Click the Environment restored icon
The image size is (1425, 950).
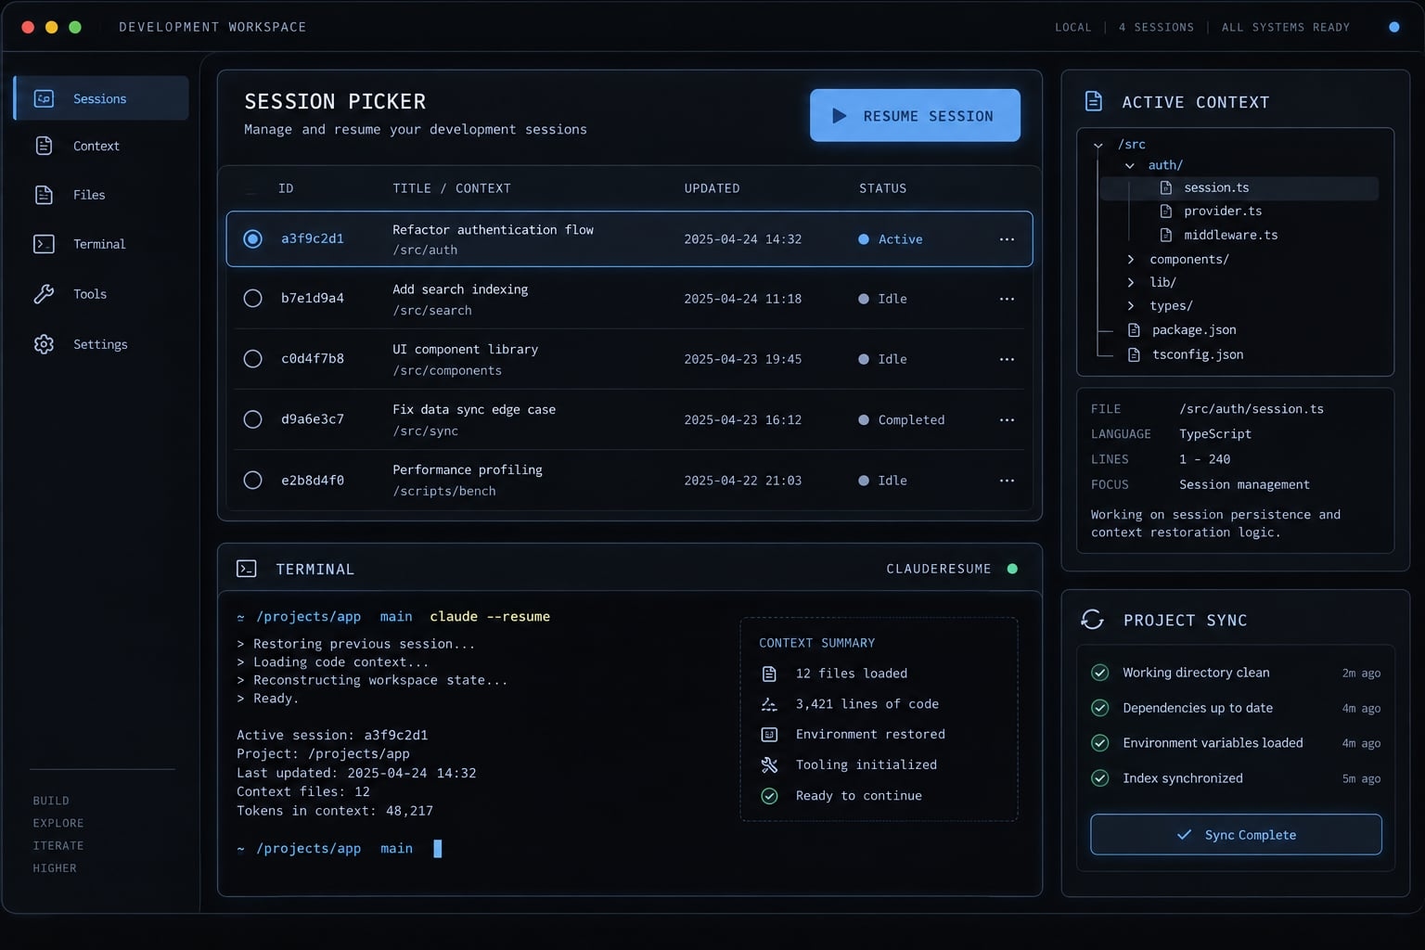(769, 735)
